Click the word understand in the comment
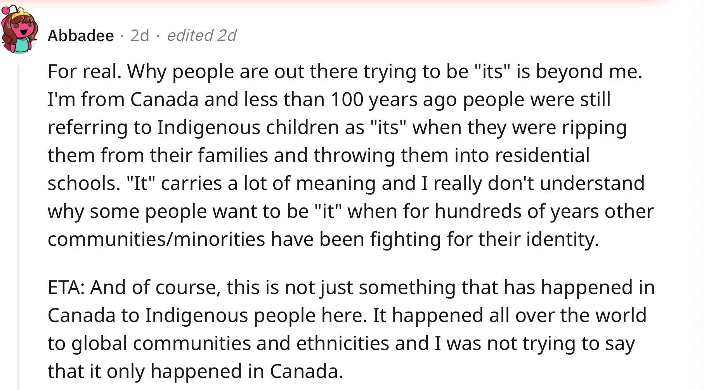 (592, 183)
